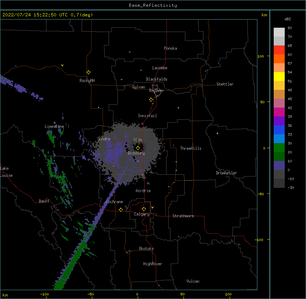Select the white asterisk marker east of Innisfail
Viewport: 306px width, 299px height.
[x=178, y=108]
